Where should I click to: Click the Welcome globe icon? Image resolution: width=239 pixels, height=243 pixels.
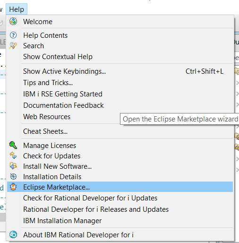(x=13, y=21)
